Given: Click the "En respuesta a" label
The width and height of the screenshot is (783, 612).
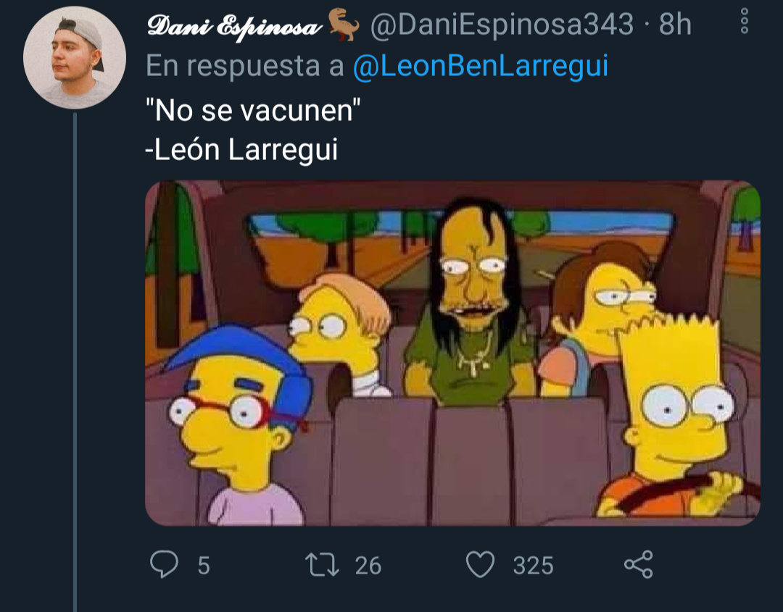Looking at the screenshot, I should point(245,65).
